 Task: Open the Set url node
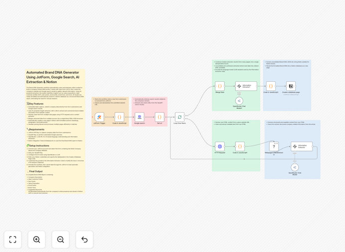click(160, 117)
